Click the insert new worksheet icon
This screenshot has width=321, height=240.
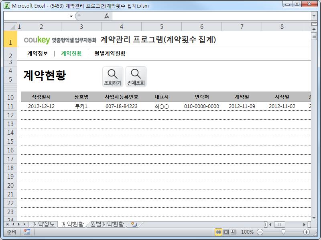click(134, 224)
